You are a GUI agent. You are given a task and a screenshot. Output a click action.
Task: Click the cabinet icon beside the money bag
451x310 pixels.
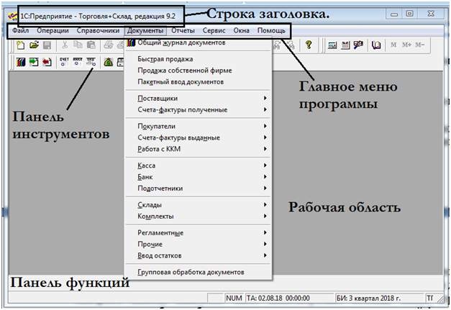tap(121, 62)
